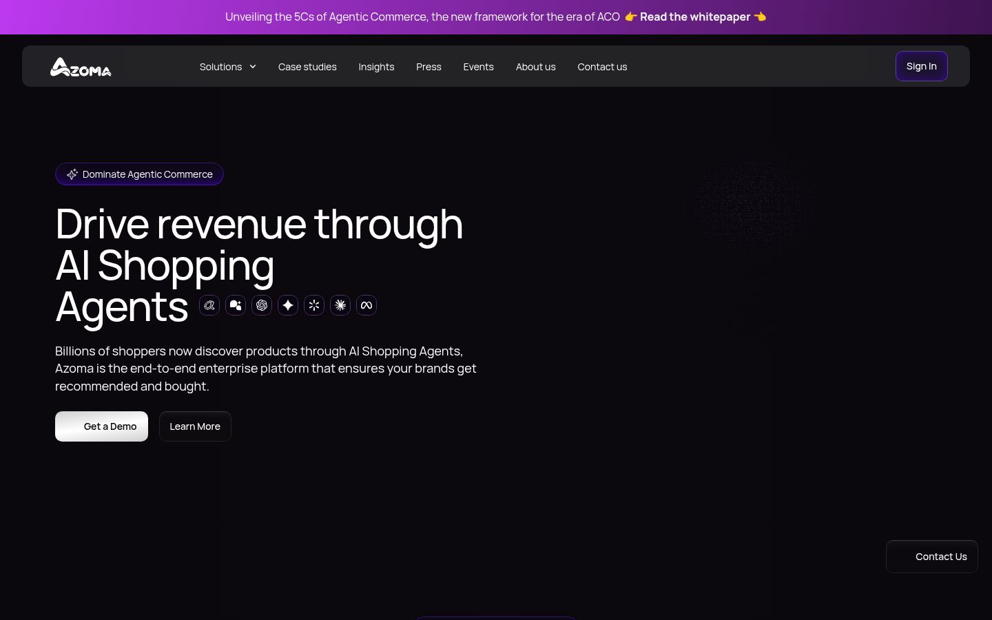This screenshot has height=620, width=992.
Task: Select Contact us in the navbar
Action: tap(602, 67)
